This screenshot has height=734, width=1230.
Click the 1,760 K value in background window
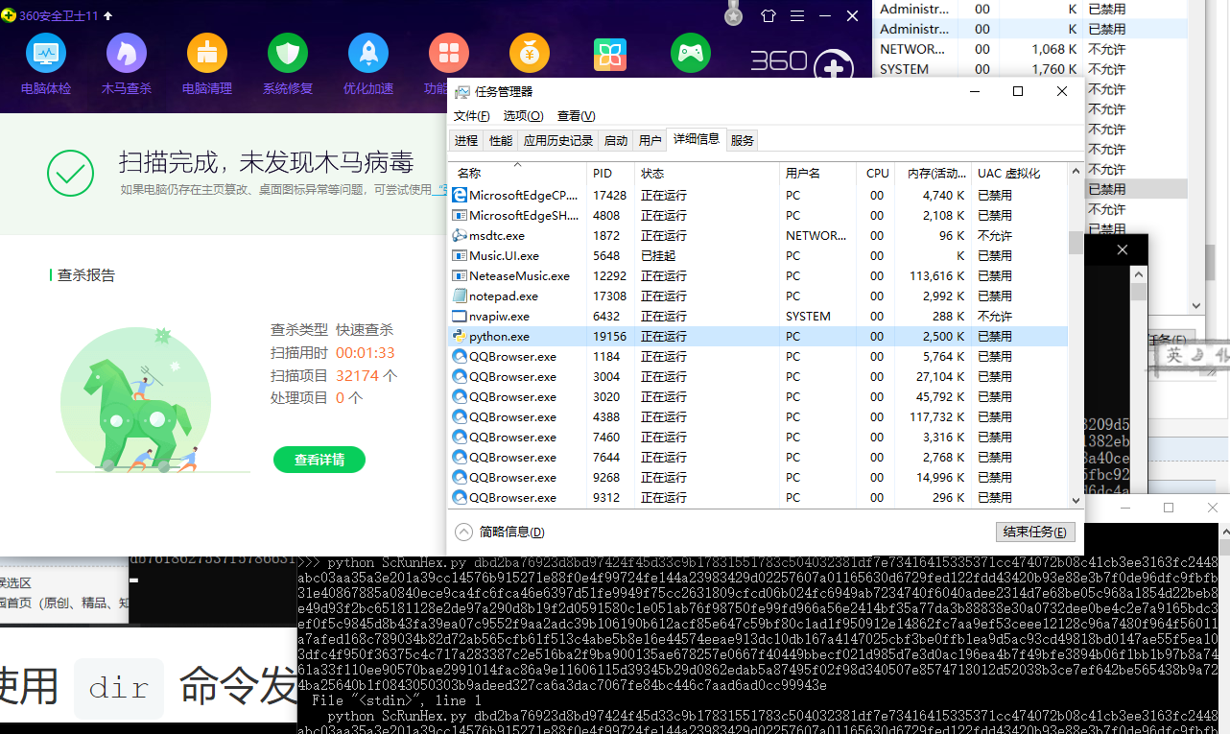[1054, 69]
